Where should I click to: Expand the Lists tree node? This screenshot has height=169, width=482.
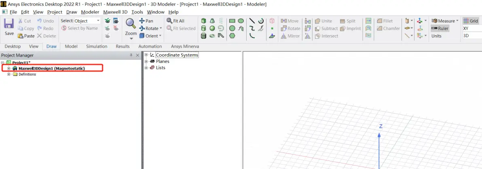pos(146,68)
